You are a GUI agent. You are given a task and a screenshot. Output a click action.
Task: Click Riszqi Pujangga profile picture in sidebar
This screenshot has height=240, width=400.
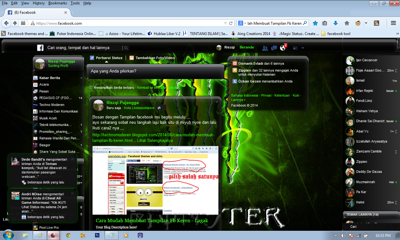[40, 63]
